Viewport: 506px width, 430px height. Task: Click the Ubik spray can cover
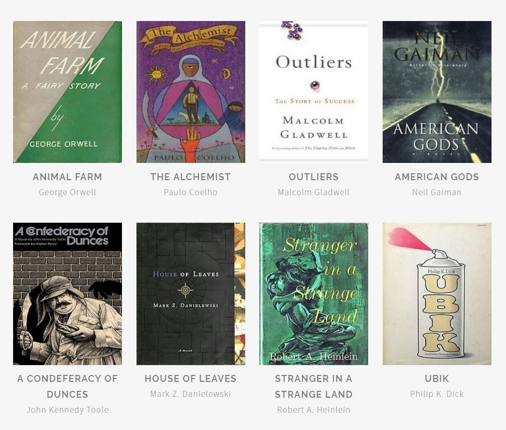437,294
